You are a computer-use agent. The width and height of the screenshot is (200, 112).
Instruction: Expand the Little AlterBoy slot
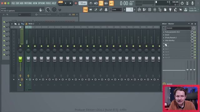[164, 40]
